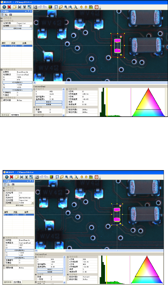
Task: Click the open folder icon in upper window toolbar
Action: 61,7
